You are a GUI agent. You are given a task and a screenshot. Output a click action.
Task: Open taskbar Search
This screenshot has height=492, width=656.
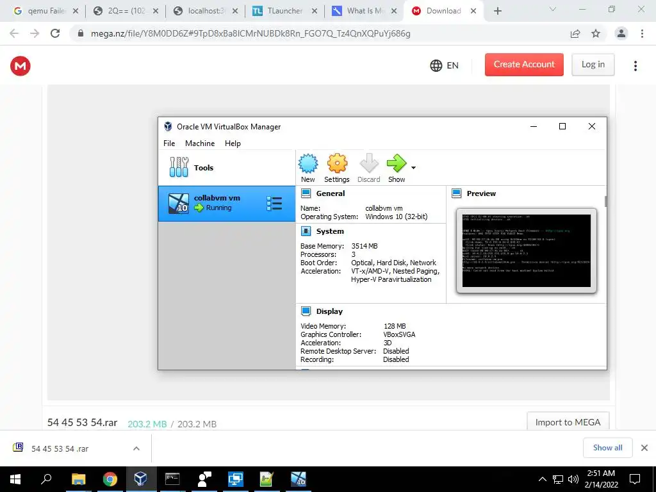click(x=46, y=479)
